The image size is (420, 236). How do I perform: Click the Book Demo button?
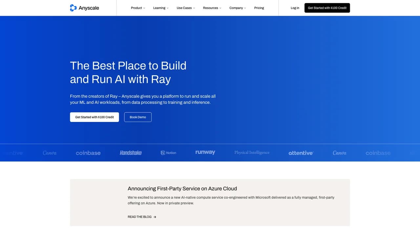coord(138,117)
